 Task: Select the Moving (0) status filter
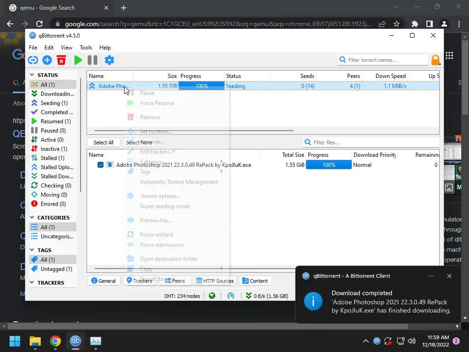pos(53,195)
